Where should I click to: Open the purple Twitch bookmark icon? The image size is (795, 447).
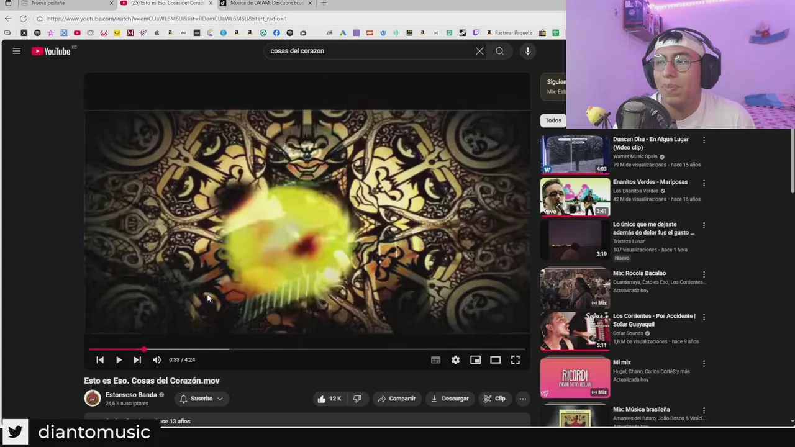coord(476,33)
